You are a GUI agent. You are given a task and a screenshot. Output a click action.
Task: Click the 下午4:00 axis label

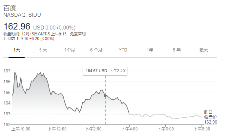click(130, 129)
